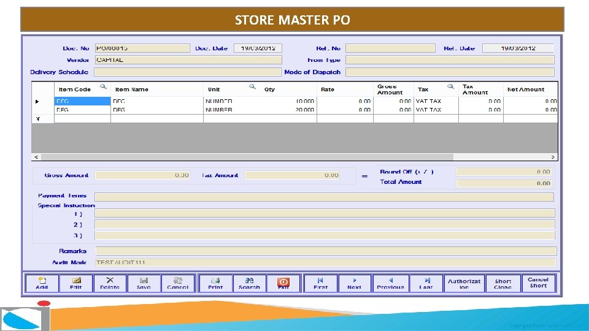
Task: Click the Remarks field
Action: tap(326, 251)
